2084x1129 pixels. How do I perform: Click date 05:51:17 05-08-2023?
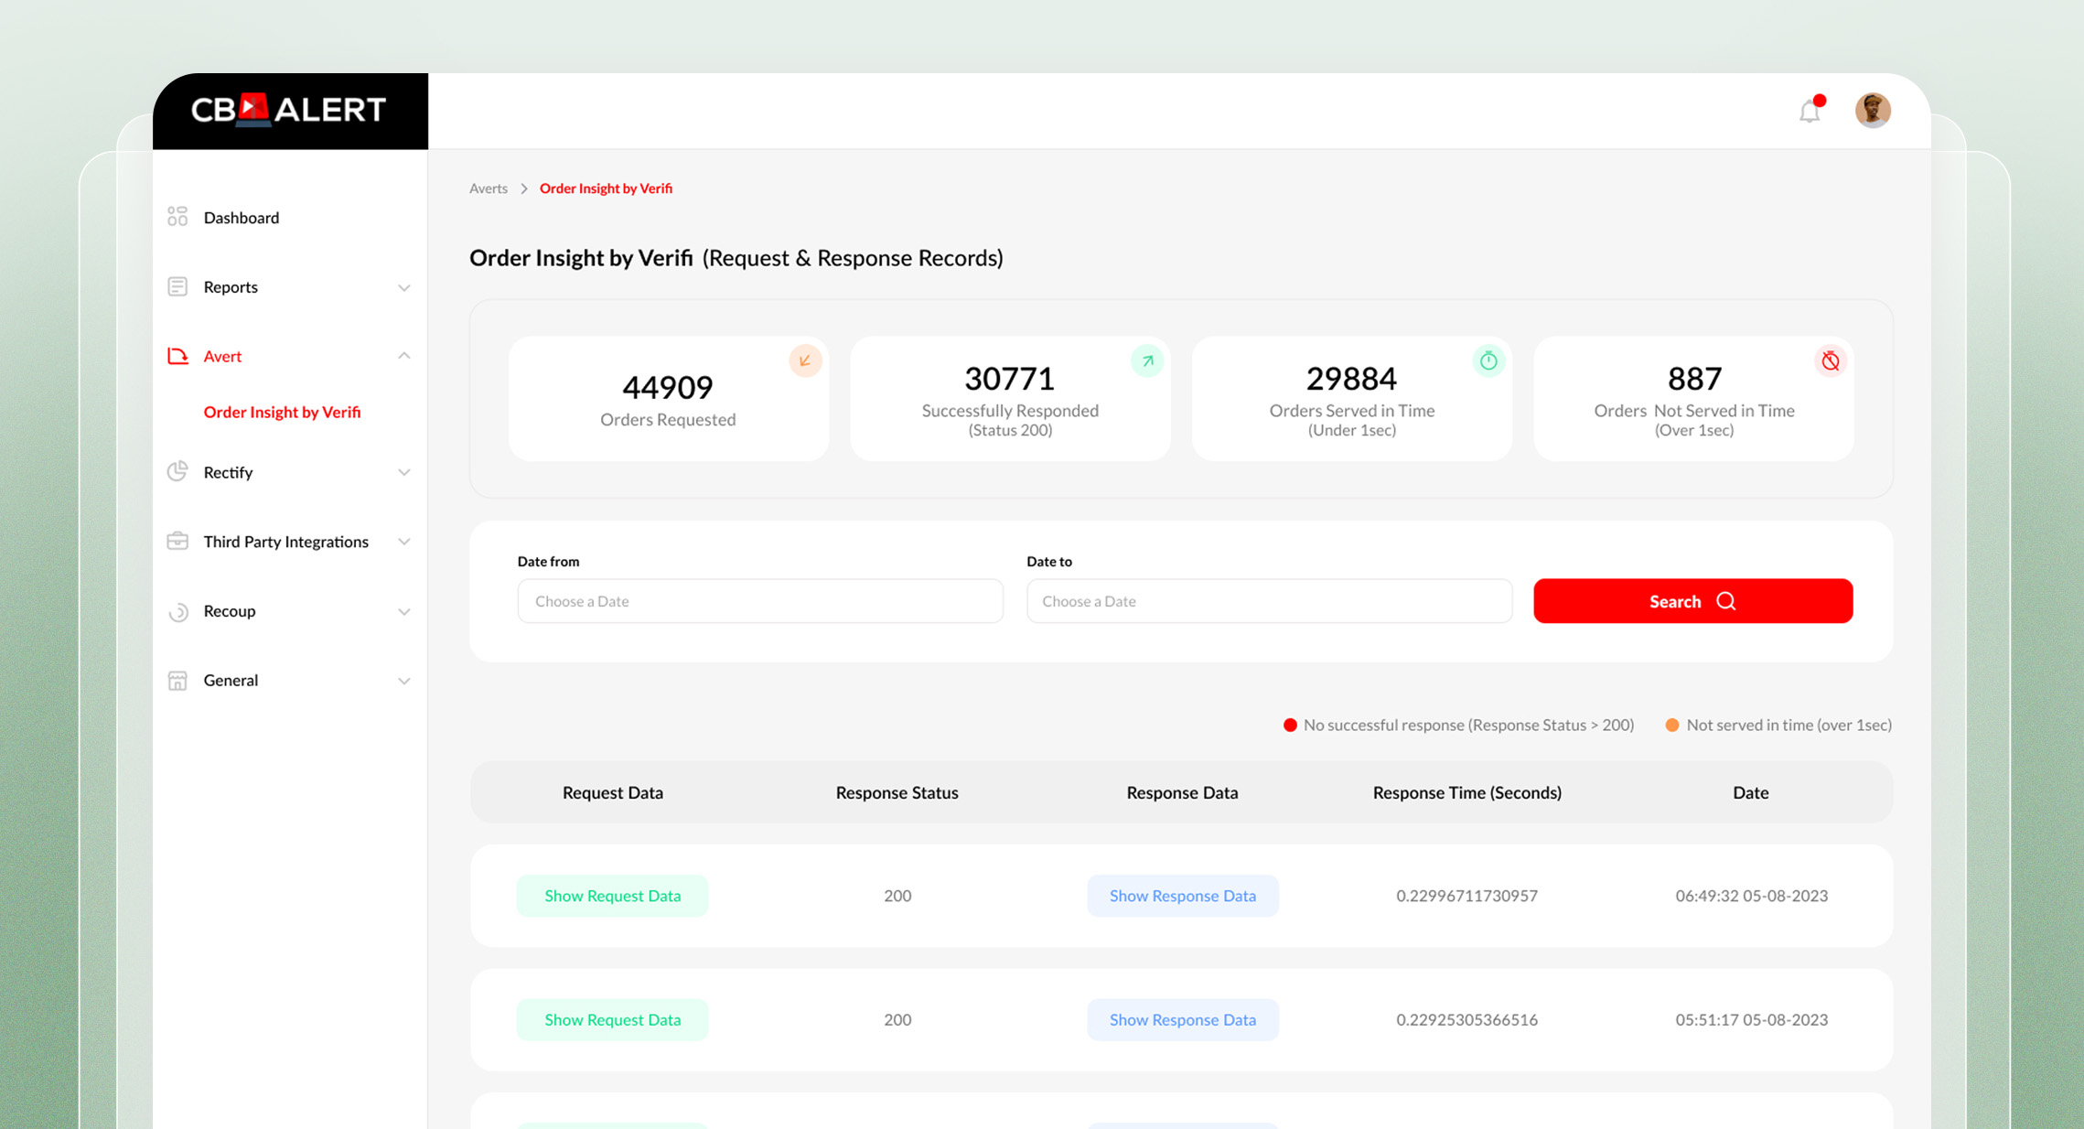pyautogui.click(x=1751, y=1019)
